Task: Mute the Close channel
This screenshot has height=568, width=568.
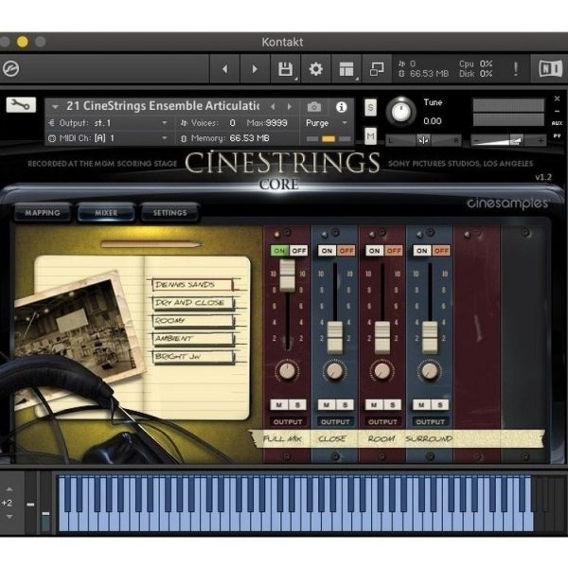Action: coord(327,404)
